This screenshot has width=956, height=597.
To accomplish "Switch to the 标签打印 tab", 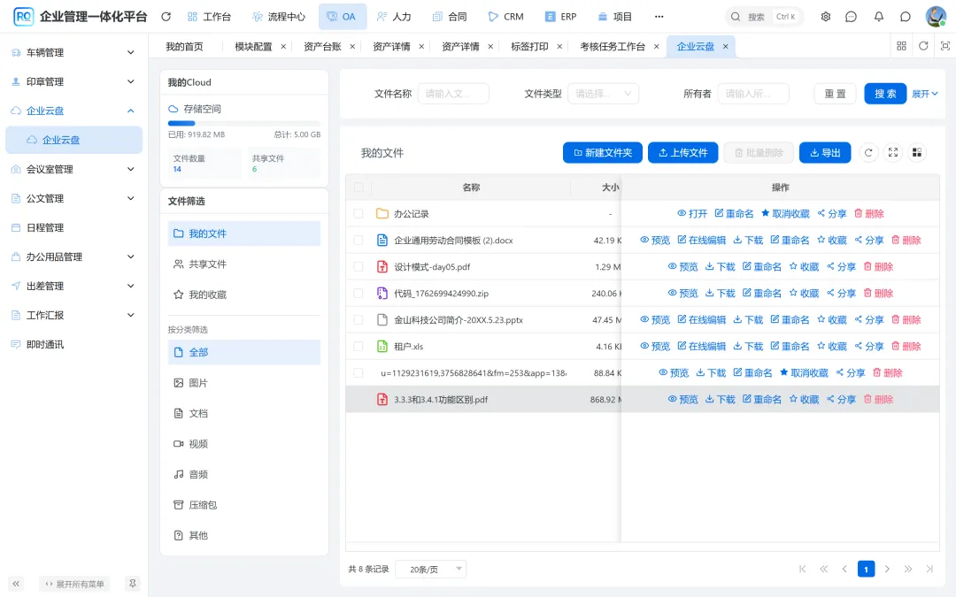I will coord(529,46).
